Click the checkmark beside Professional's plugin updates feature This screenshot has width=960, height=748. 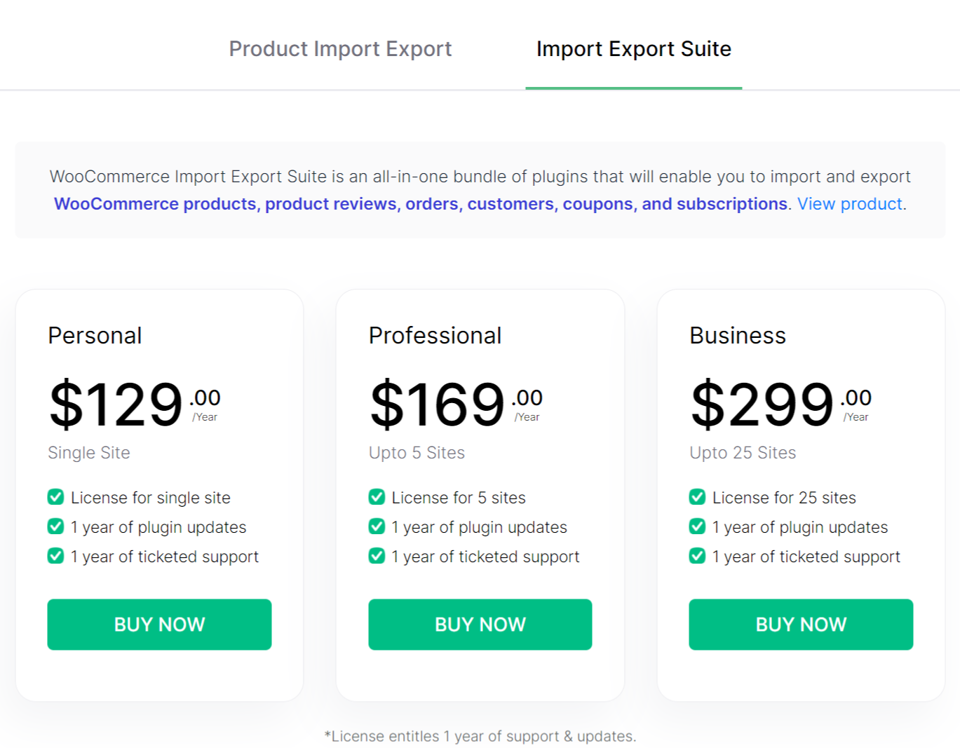tap(377, 526)
